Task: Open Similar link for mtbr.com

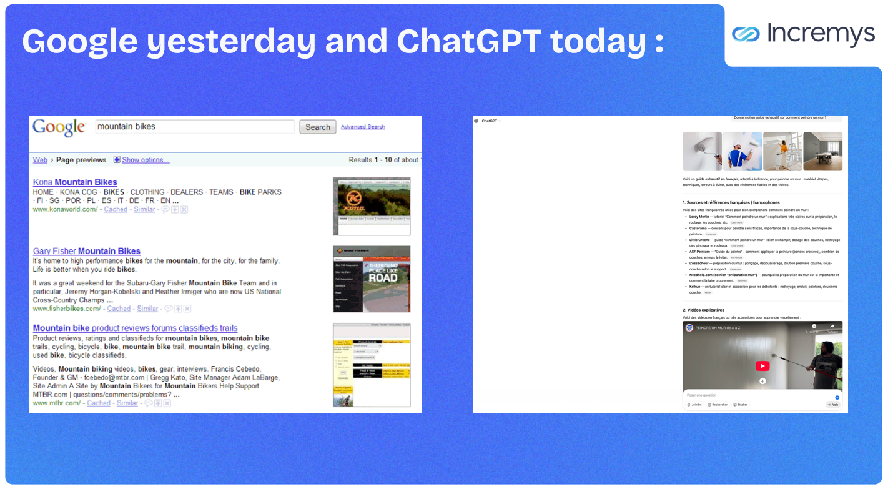Action: (127, 403)
